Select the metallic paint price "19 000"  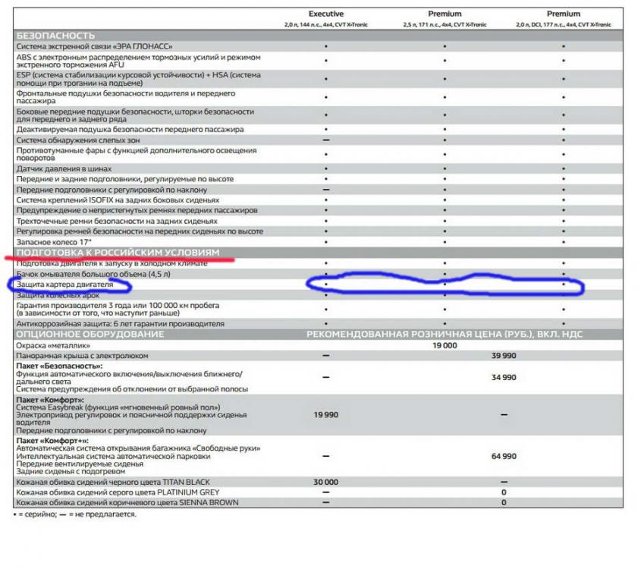pos(445,345)
